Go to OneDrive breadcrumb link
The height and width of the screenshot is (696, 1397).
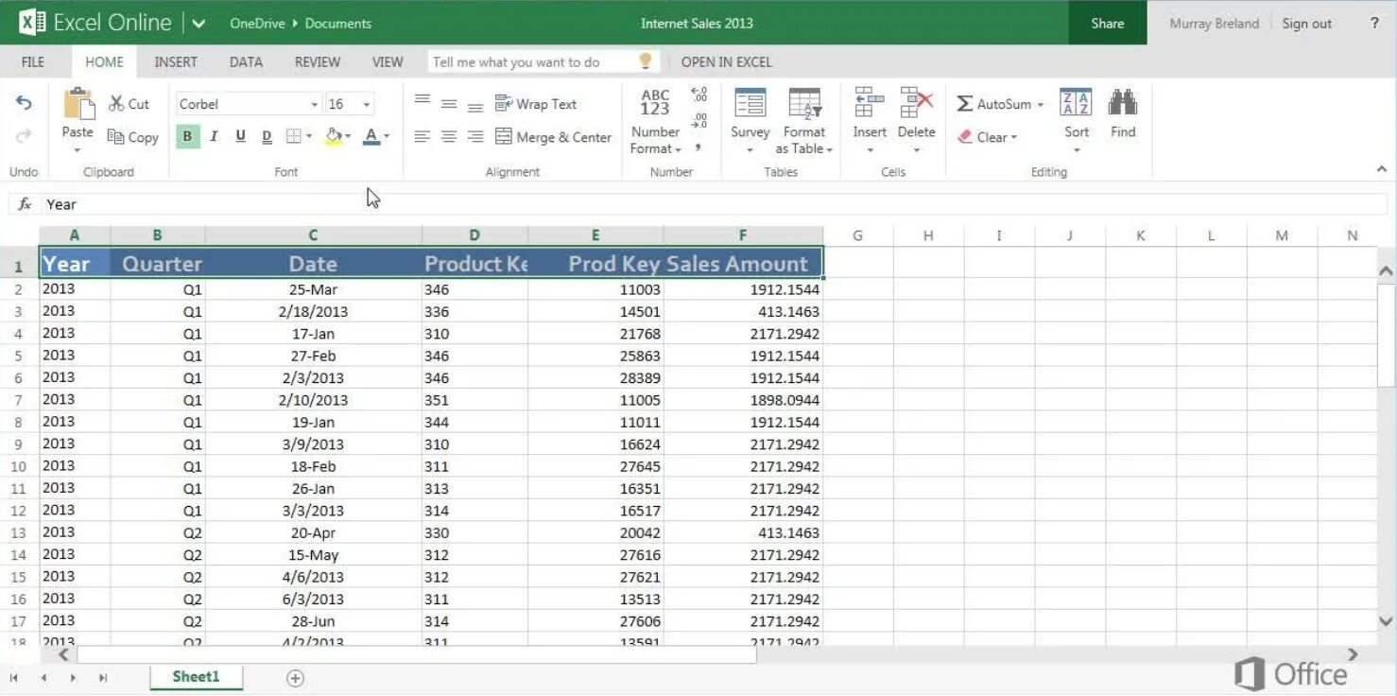pyautogui.click(x=257, y=24)
